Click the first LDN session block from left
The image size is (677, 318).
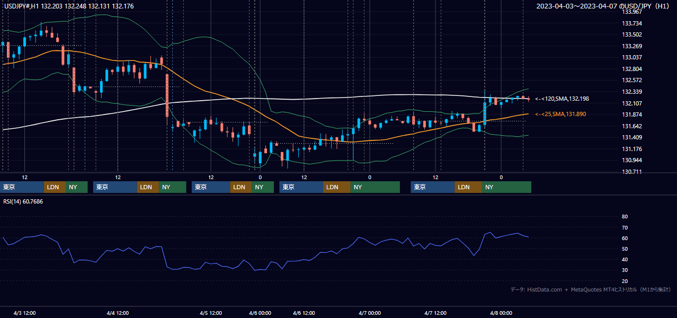(x=55, y=187)
